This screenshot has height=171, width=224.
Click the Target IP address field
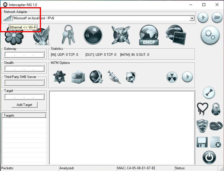tap(24, 96)
